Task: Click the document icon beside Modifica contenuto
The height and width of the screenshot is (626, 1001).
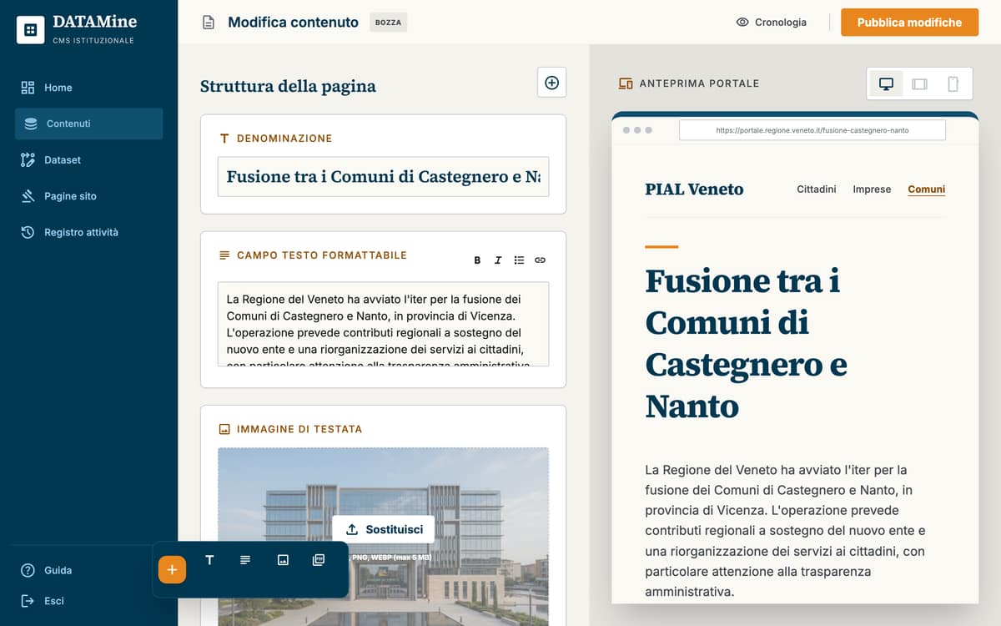Action: 209,23
